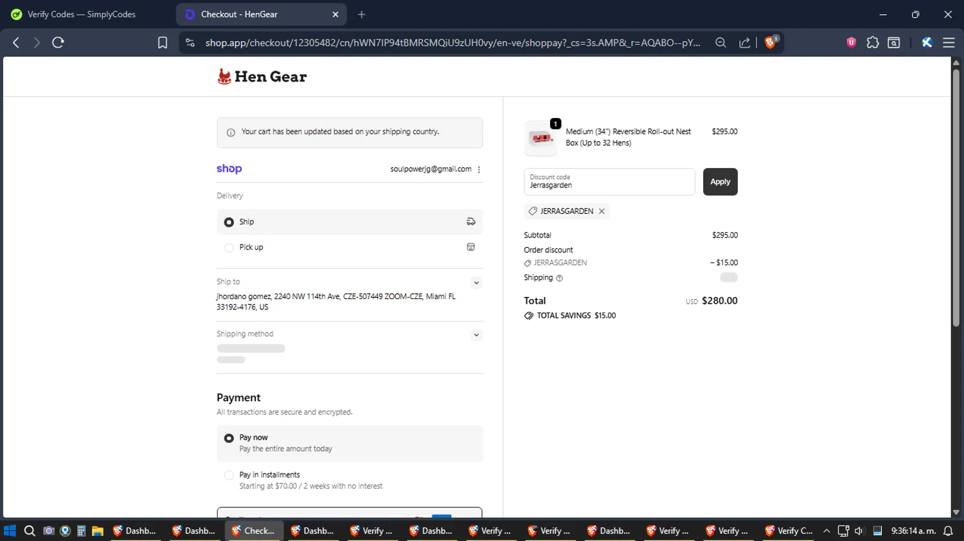Open the browser hamburger menu
Viewport: 964px width, 541px height.
(949, 42)
